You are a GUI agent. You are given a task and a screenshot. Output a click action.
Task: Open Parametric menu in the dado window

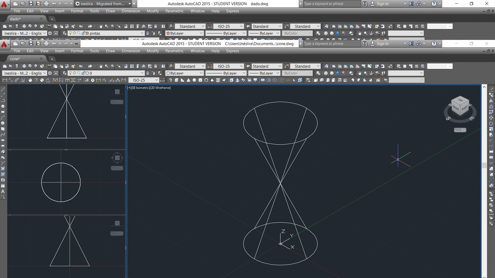[x=174, y=11]
